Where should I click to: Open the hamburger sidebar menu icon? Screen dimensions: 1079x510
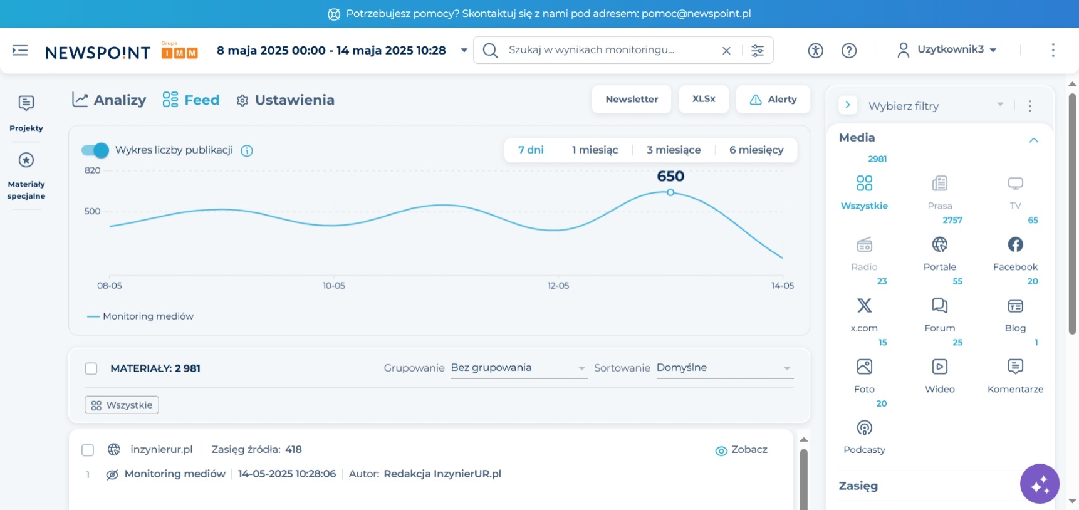pos(20,50)
